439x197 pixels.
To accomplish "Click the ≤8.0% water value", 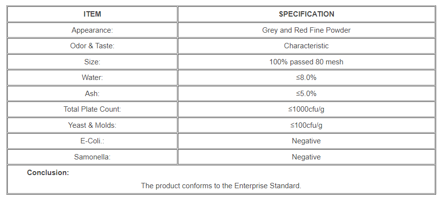I will tap(306, 78).
